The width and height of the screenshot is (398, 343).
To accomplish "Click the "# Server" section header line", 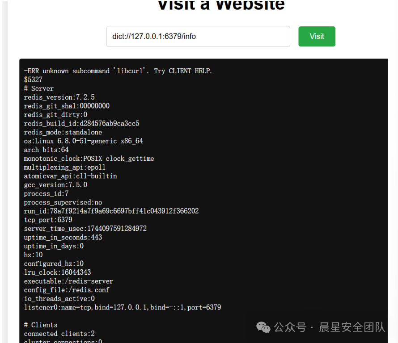I will click(x=39, y=88).
